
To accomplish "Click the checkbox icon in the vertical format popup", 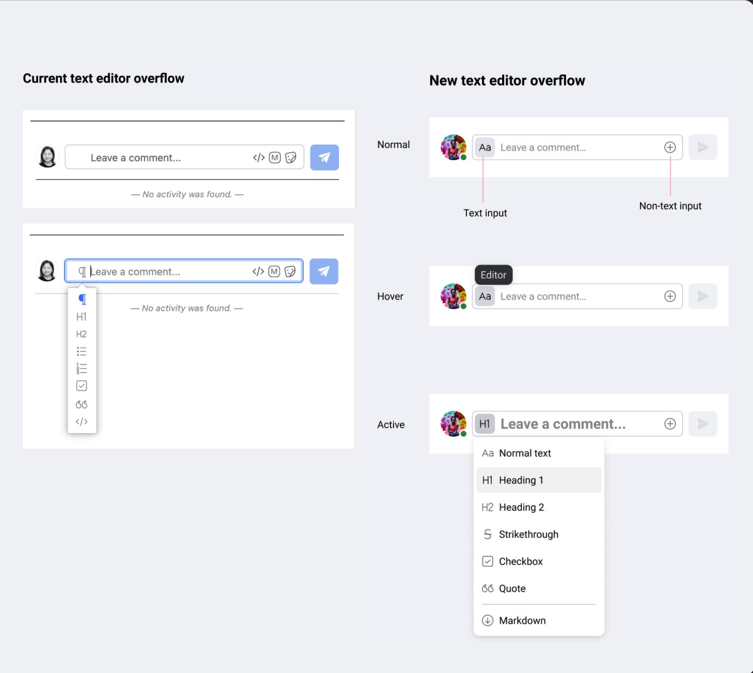I will 82,386.
